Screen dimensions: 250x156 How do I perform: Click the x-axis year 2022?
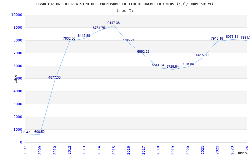click(x=217, y=150)
